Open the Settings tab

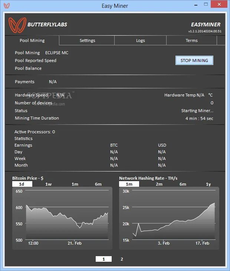click(x=87, y=40)
